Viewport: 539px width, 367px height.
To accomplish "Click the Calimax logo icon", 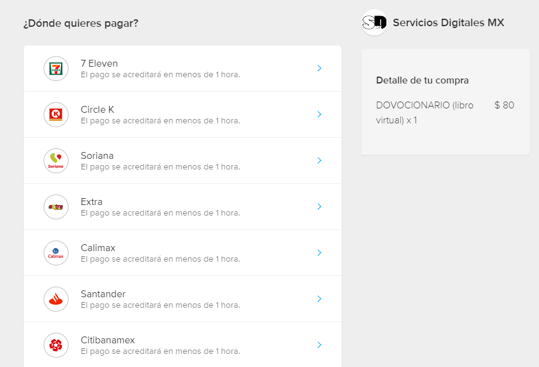I will click(56, 253).
